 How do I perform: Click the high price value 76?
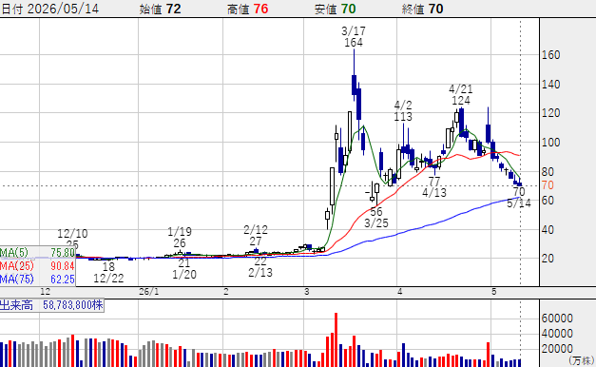[260, 9]
